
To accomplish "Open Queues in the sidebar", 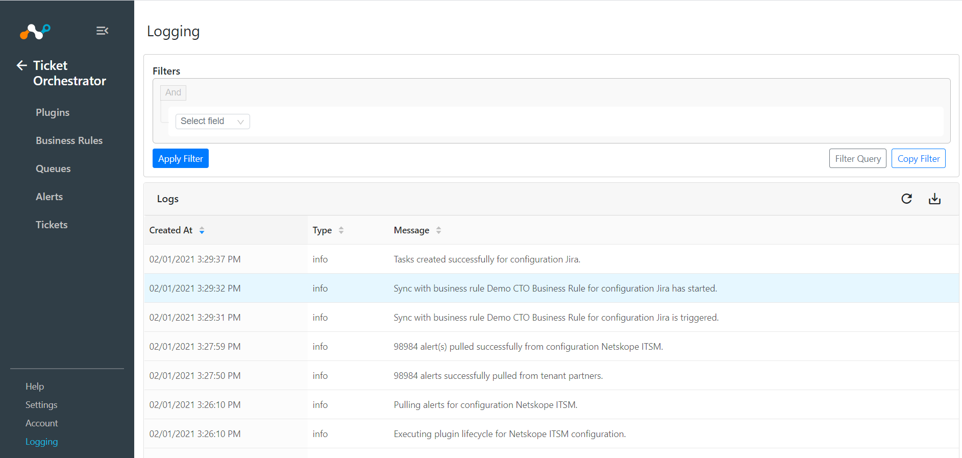I will (53, 168).
